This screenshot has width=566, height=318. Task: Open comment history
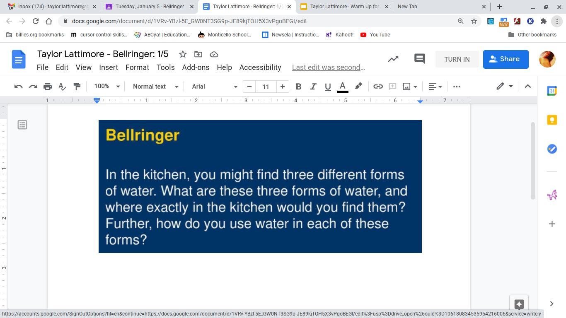pyautogui.click(x=420, y=59)
